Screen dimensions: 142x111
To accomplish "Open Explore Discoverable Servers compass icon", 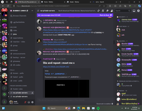I will (4, 94).
